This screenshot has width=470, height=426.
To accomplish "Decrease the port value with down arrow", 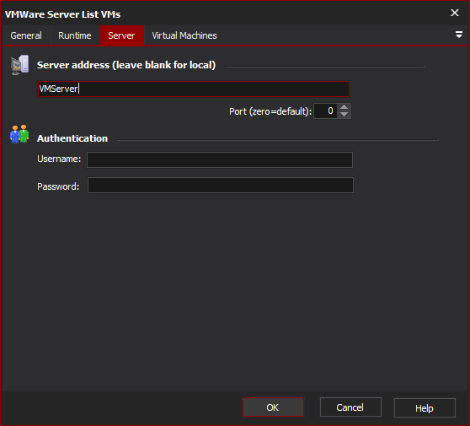I will pyautogui.click(x=344, y=115).
